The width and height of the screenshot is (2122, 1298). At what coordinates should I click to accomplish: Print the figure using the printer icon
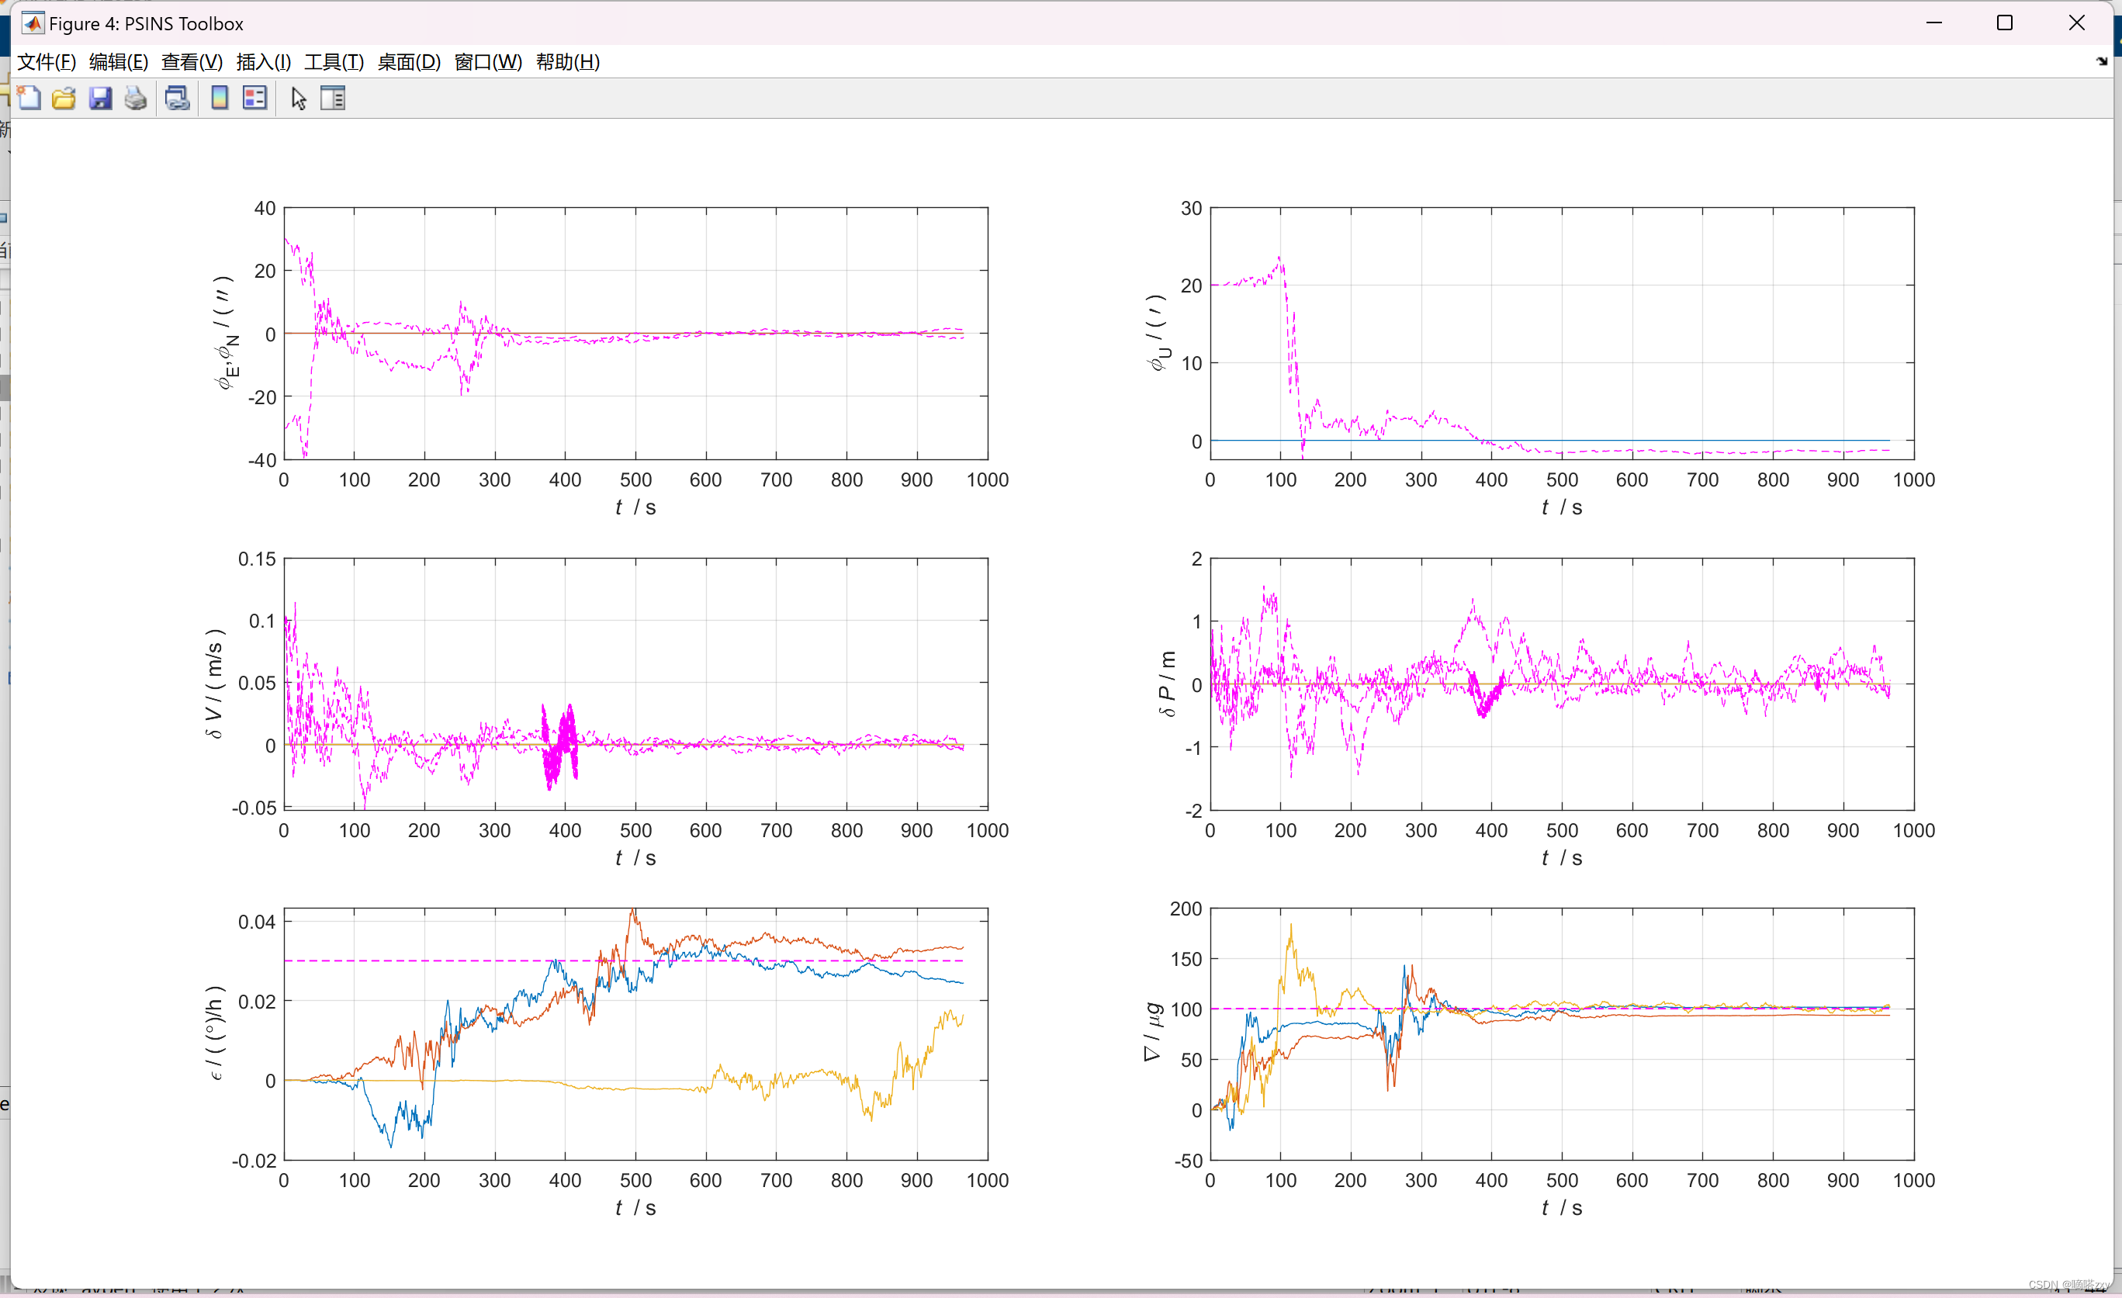[x=135, y=99]
